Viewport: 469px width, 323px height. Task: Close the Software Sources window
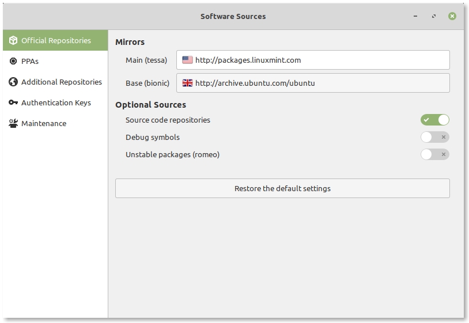coord(452,16)
